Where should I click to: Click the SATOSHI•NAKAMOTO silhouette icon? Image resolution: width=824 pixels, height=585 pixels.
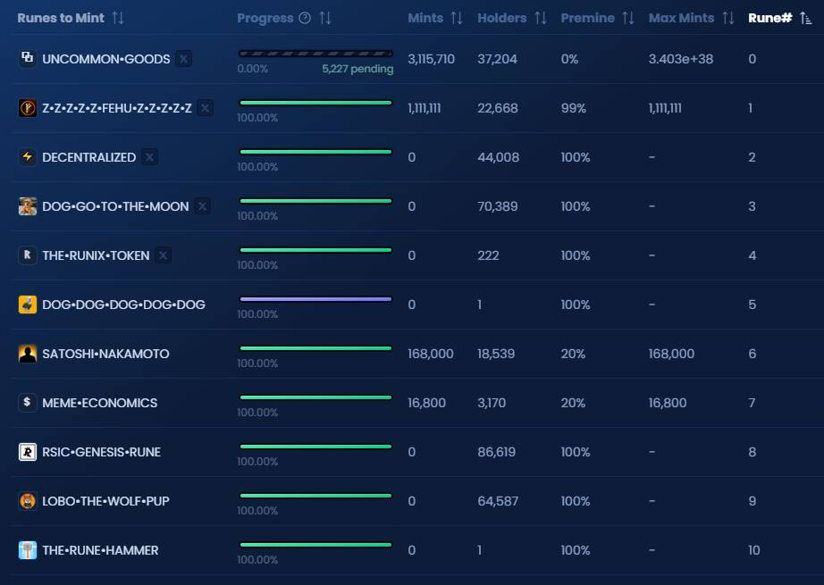click(x=28, y=354)
